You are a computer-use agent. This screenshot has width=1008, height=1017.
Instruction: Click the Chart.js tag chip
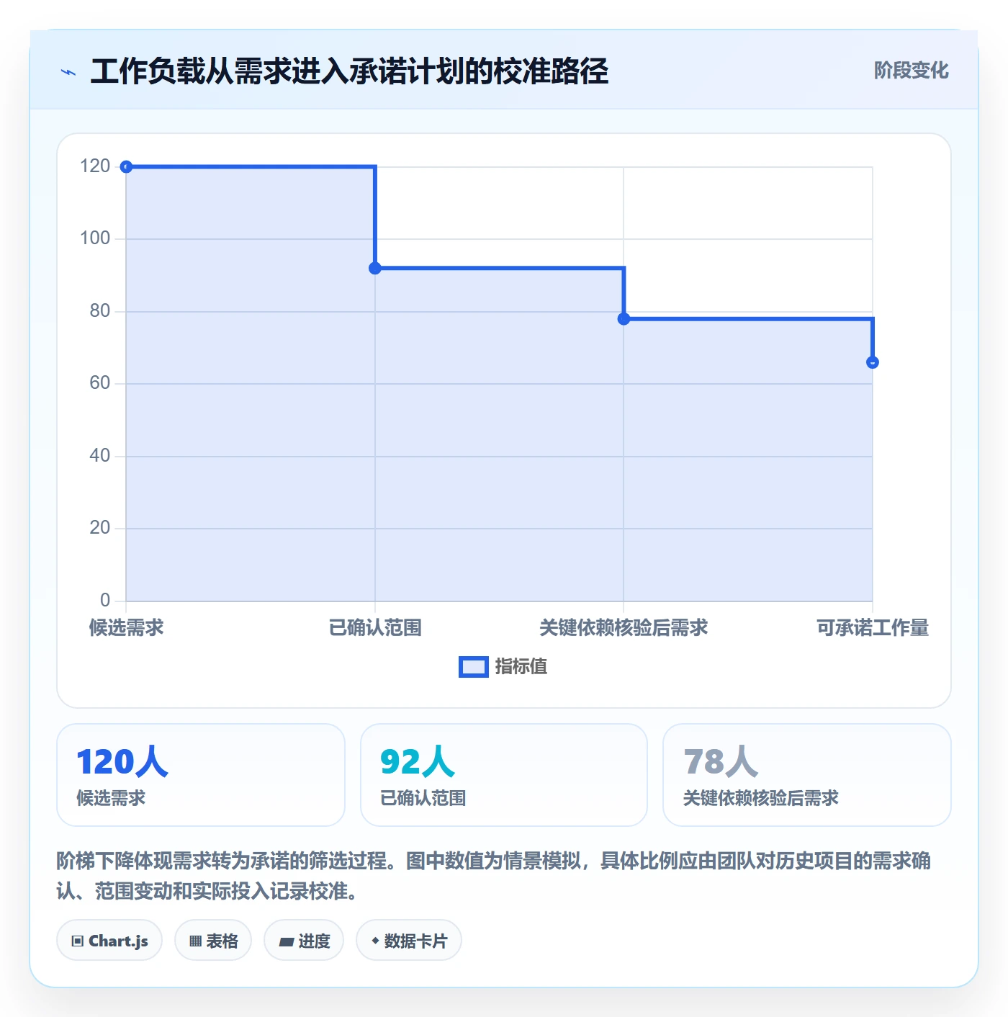pos(109,941)
